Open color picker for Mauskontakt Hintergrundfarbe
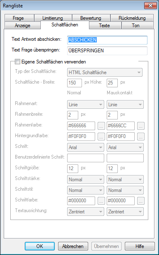This screenshot has width=159, height=255. pyautogui.click(x=141, y=137)
